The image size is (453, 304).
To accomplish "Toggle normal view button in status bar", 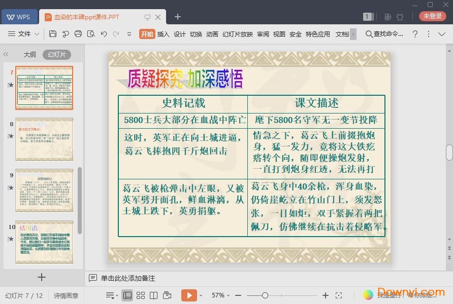I will point(127,295).
